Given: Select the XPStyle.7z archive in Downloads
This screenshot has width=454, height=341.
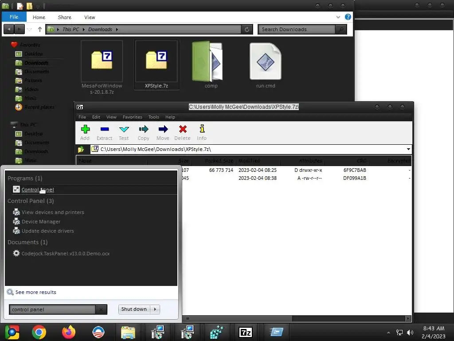Looking at the screenshot, I should click(157, 65).
